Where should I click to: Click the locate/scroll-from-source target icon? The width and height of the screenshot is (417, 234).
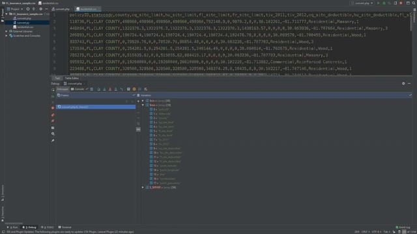click(28, 9)
